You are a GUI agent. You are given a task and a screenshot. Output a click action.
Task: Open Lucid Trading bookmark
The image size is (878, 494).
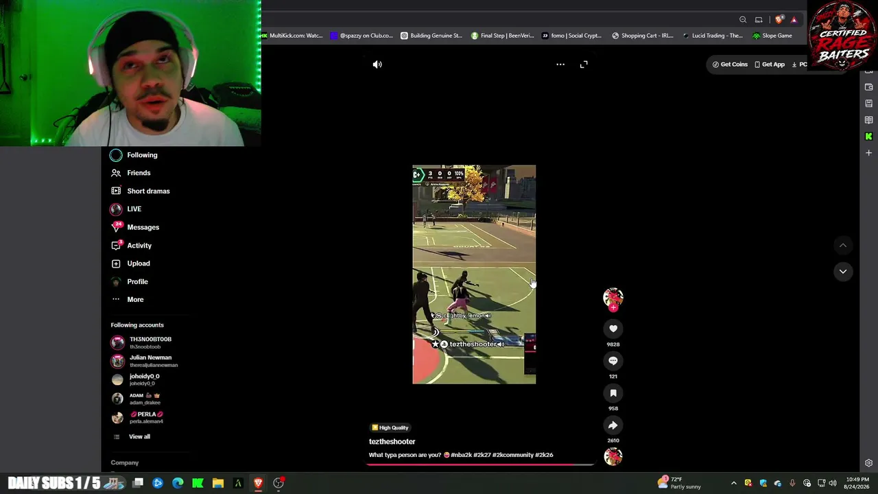(x=713, y=36)
